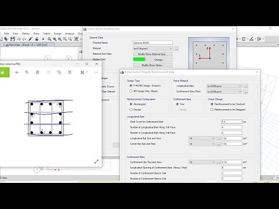Click the Run Analysis play arrow icon
This screenshot has width=279, height=209.
[43, 39]
